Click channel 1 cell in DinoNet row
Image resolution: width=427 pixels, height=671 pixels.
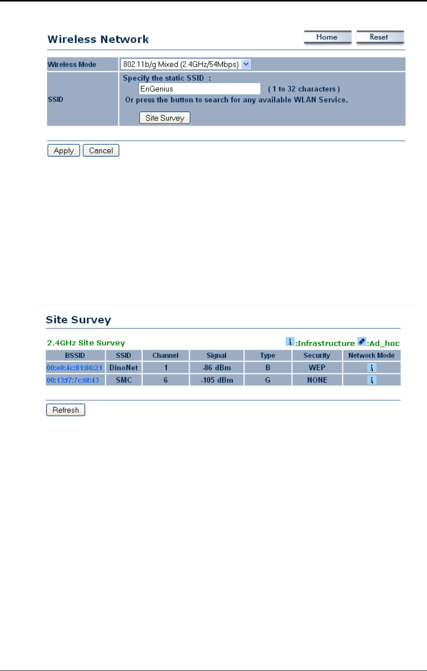tap(165, 368)
